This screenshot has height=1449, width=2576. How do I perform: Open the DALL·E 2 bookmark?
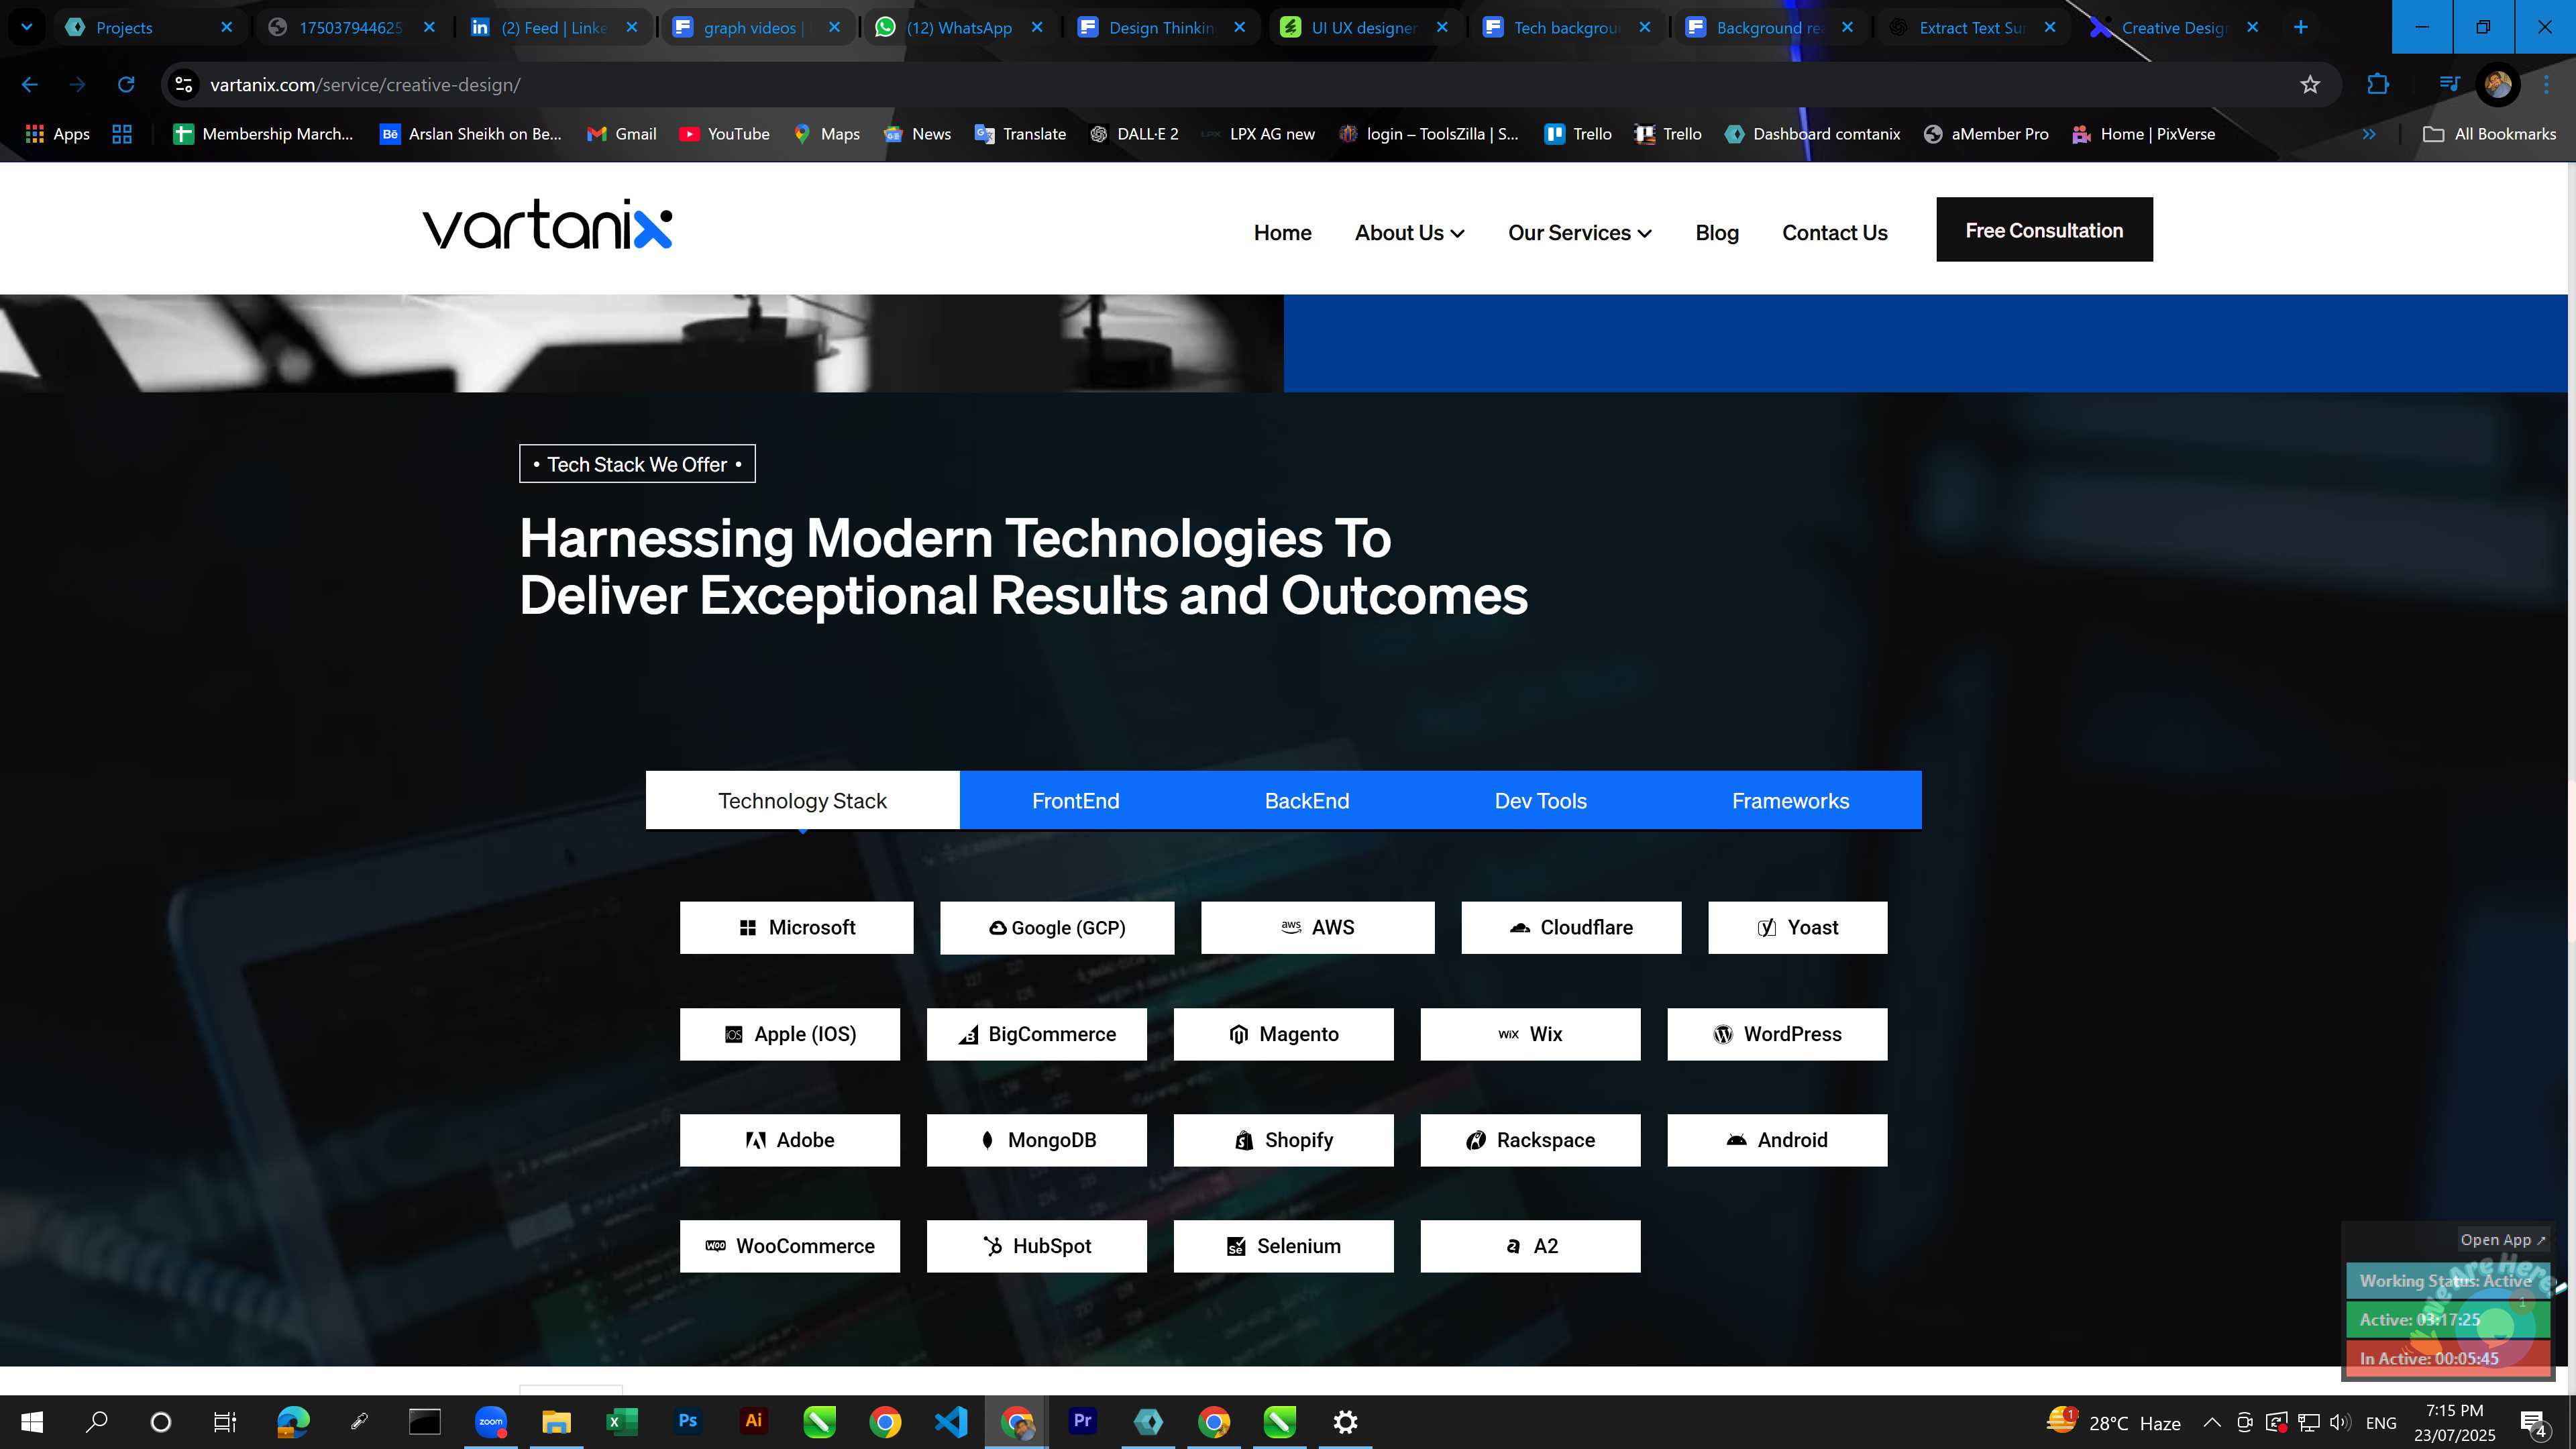(x=1134, y=134)
